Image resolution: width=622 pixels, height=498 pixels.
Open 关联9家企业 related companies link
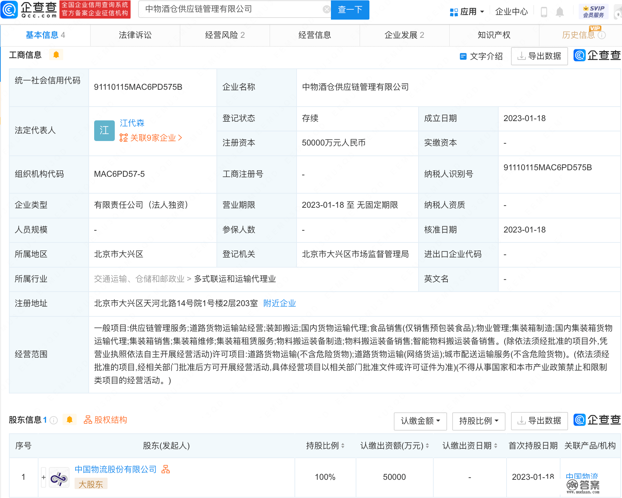pos(151,138)
